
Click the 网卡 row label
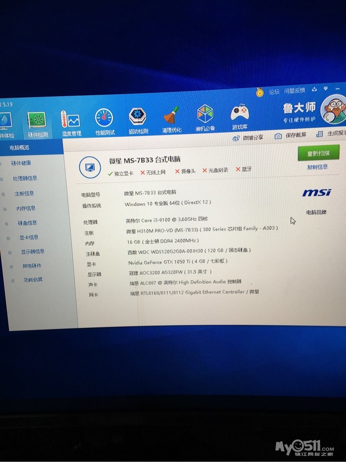coord(93,294)
